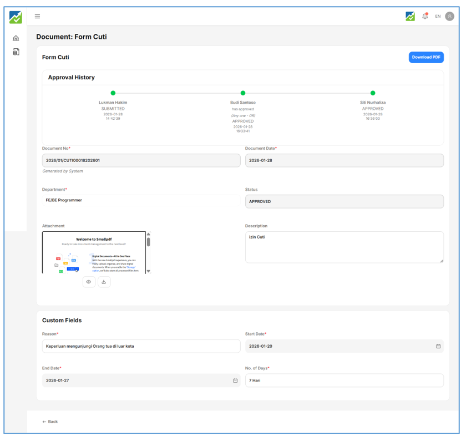Open the documents sidebar icon
This screenshot has height=437, width=466.
[16, 52]
